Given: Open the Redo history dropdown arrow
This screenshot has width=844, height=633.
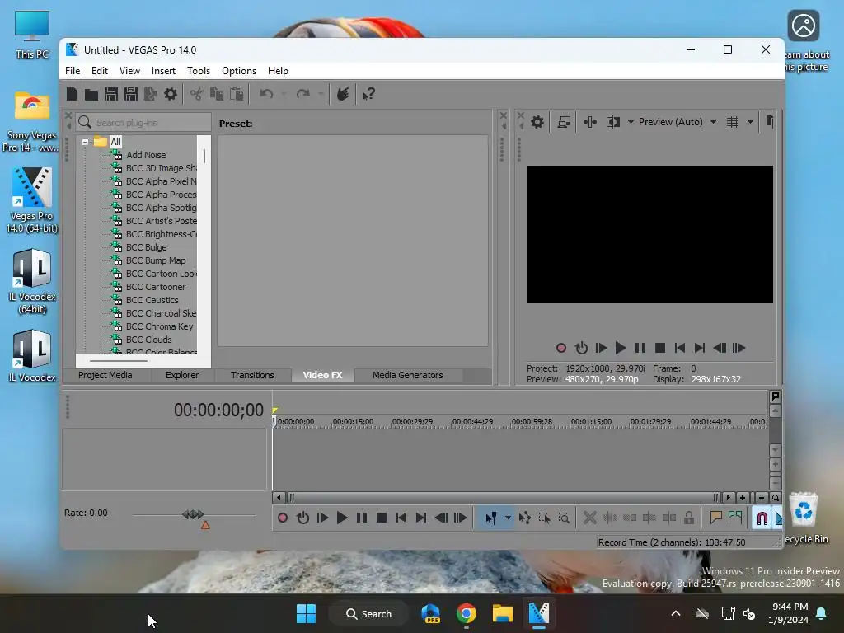Looking at the screenshot, I should click(321, 94).
